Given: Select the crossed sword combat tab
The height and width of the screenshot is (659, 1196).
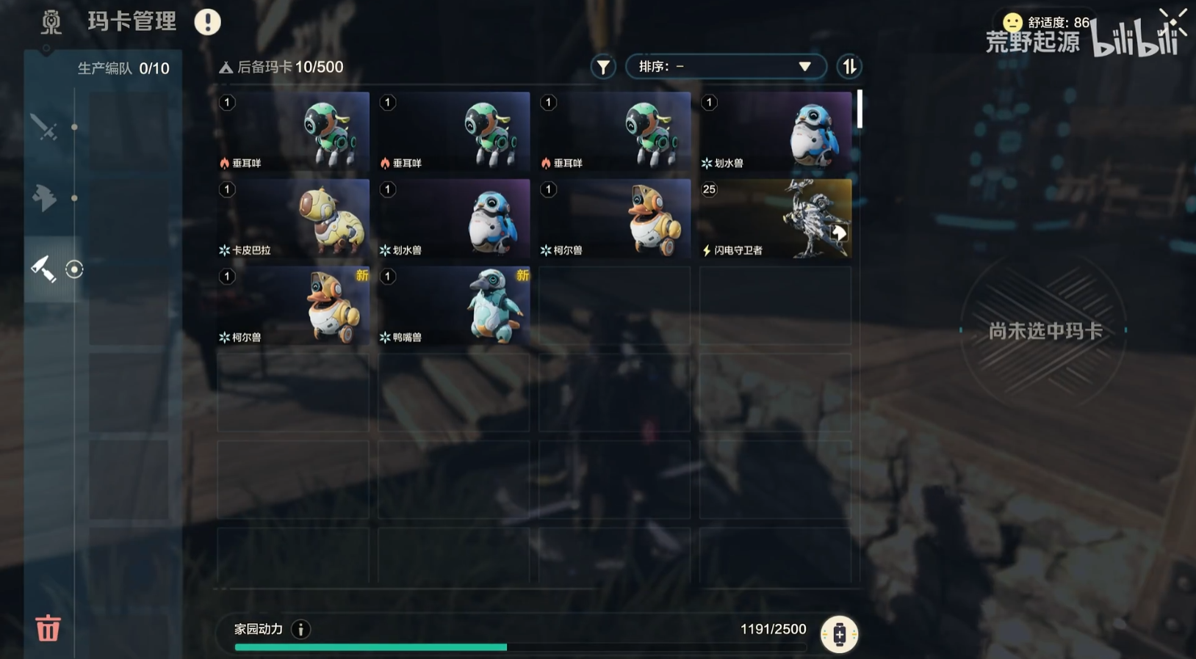Looking at the screenshot, I should (x=44, y=127).
